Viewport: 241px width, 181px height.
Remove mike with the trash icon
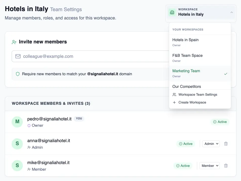pyautogui.click(x=226, y=166)
